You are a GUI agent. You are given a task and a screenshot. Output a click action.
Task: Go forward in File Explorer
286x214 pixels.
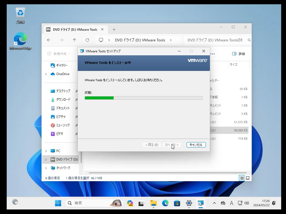pos(62,40)
